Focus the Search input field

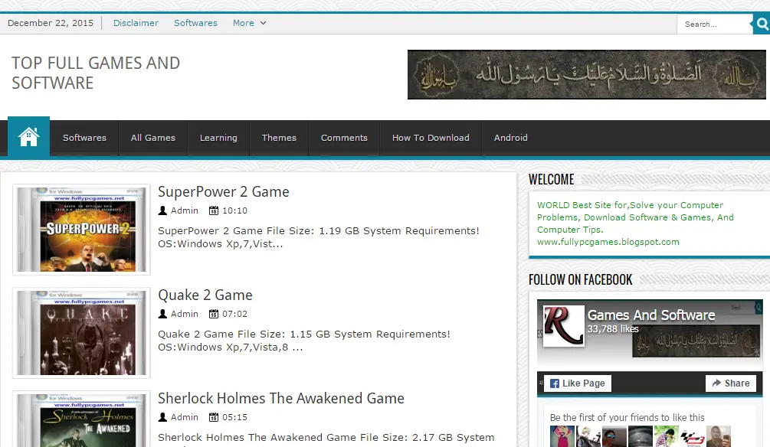click(x=715, y=24)
